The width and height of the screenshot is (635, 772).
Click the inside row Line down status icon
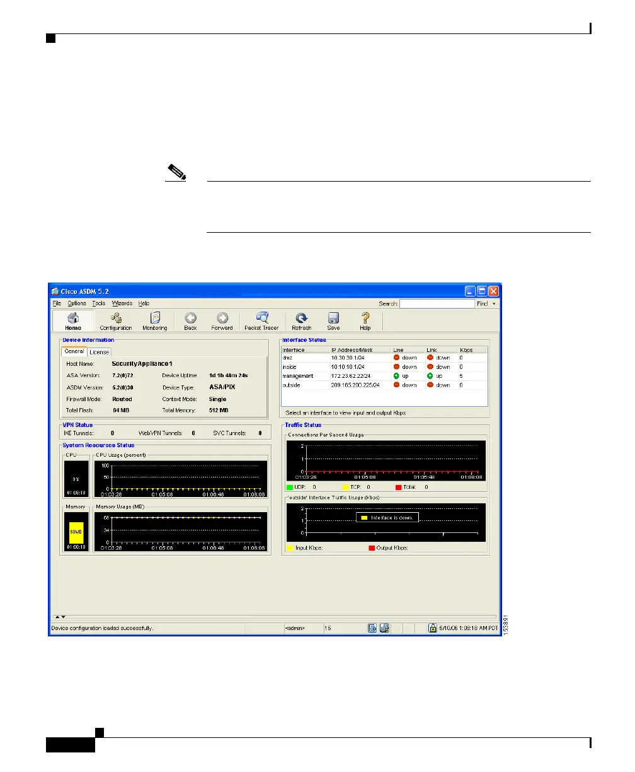[x=397, y=366]
